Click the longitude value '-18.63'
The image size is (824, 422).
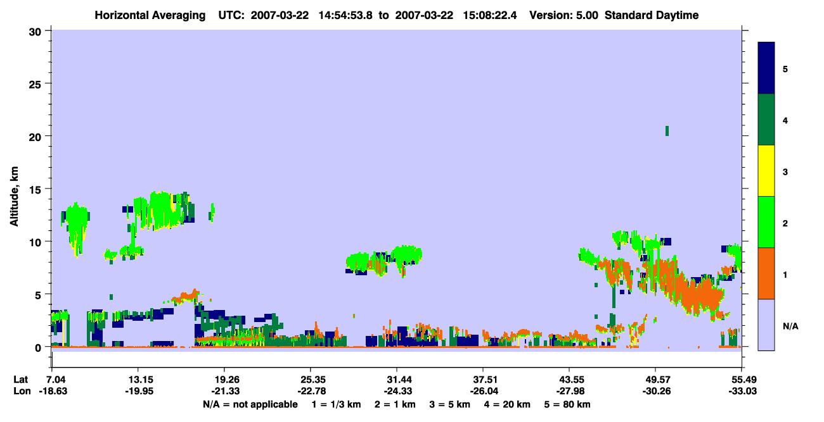(x=53, y=391)
